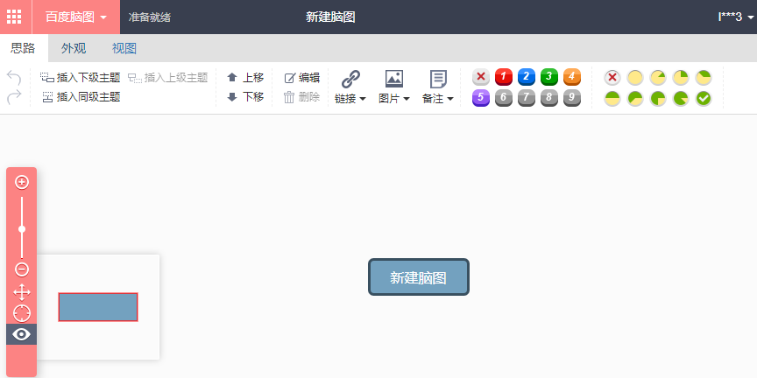Set progress to three-eighths complete
Image resolution: width=757 pixels, height=378 pixels.
click(x=704, y=77)
